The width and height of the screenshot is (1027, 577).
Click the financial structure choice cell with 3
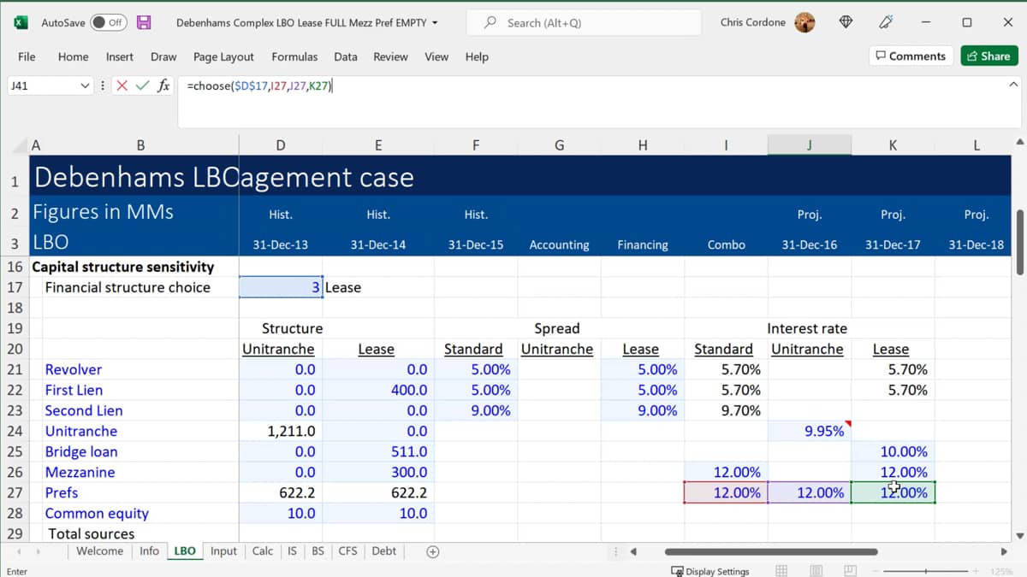click(x=281, y=287)
